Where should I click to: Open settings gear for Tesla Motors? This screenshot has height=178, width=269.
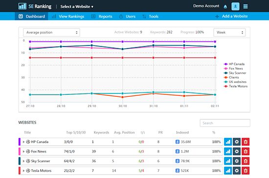point(237,171)
